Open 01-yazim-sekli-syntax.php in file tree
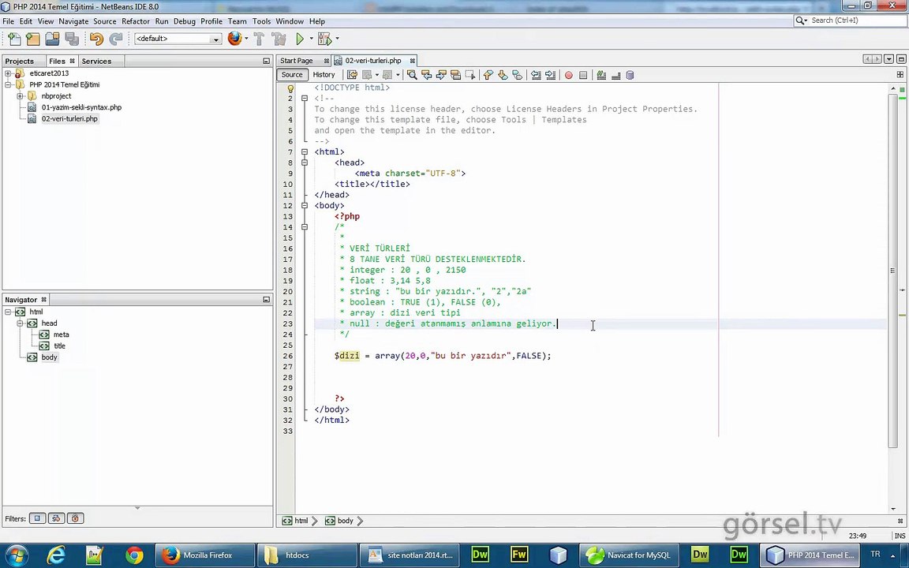 (x=81, y=107)
